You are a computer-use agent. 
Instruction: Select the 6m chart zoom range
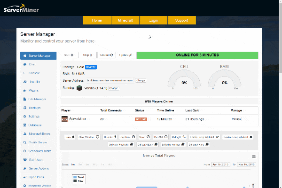click(87, 164)
